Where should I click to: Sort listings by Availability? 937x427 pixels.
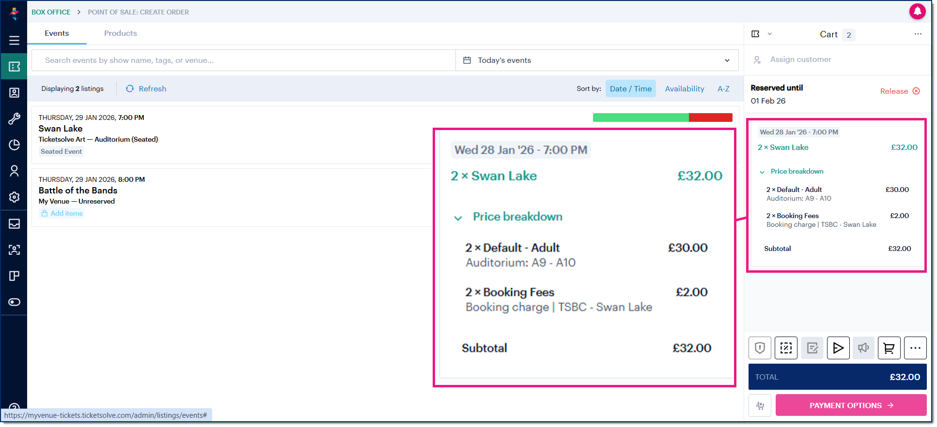click(685, 88)
